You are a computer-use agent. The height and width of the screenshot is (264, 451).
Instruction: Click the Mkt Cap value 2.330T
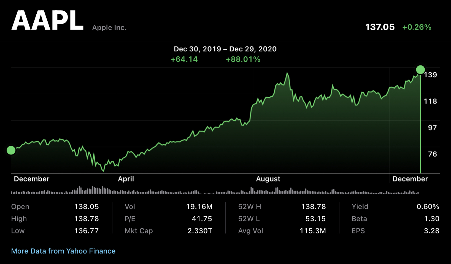point(200,231)
